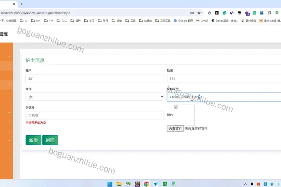Viewport: 281px width, 187px height.
Task: Open the Gmail bookmark
Action: coord(202,21)
